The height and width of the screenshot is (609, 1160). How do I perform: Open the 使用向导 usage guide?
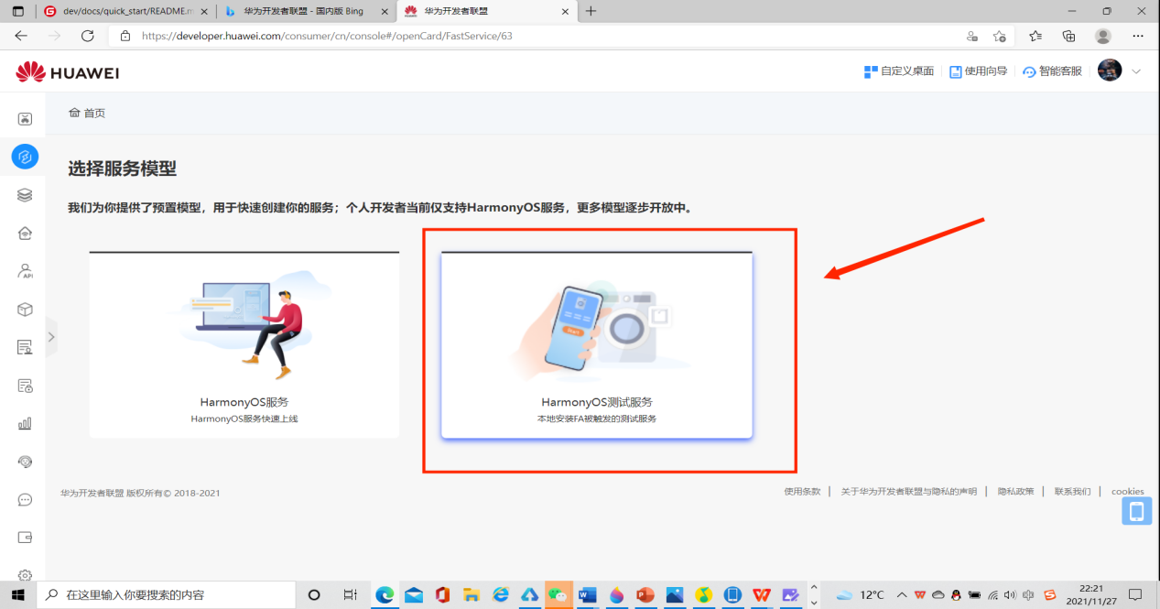[x=978, y=71]
